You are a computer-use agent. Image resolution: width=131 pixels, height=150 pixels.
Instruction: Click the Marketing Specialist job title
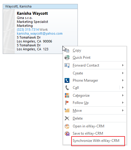[32, 22]
